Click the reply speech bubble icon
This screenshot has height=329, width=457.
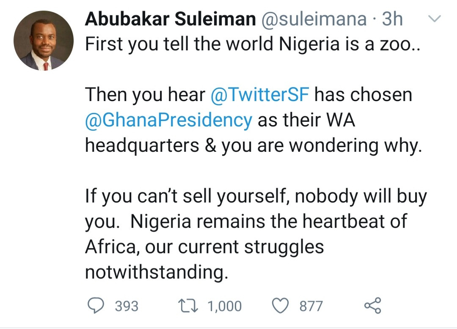[x=96, y=305]
